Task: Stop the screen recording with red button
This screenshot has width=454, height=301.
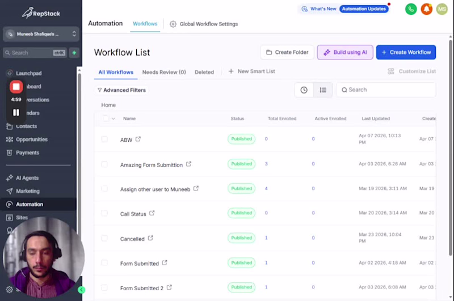Action: pyautogui.click(x=16, y=87)
